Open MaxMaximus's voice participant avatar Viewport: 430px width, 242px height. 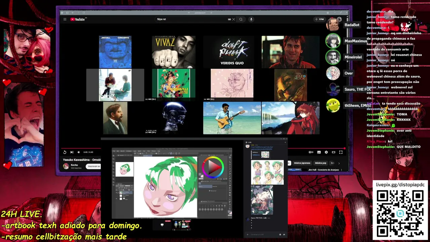(x=333, y=41)
